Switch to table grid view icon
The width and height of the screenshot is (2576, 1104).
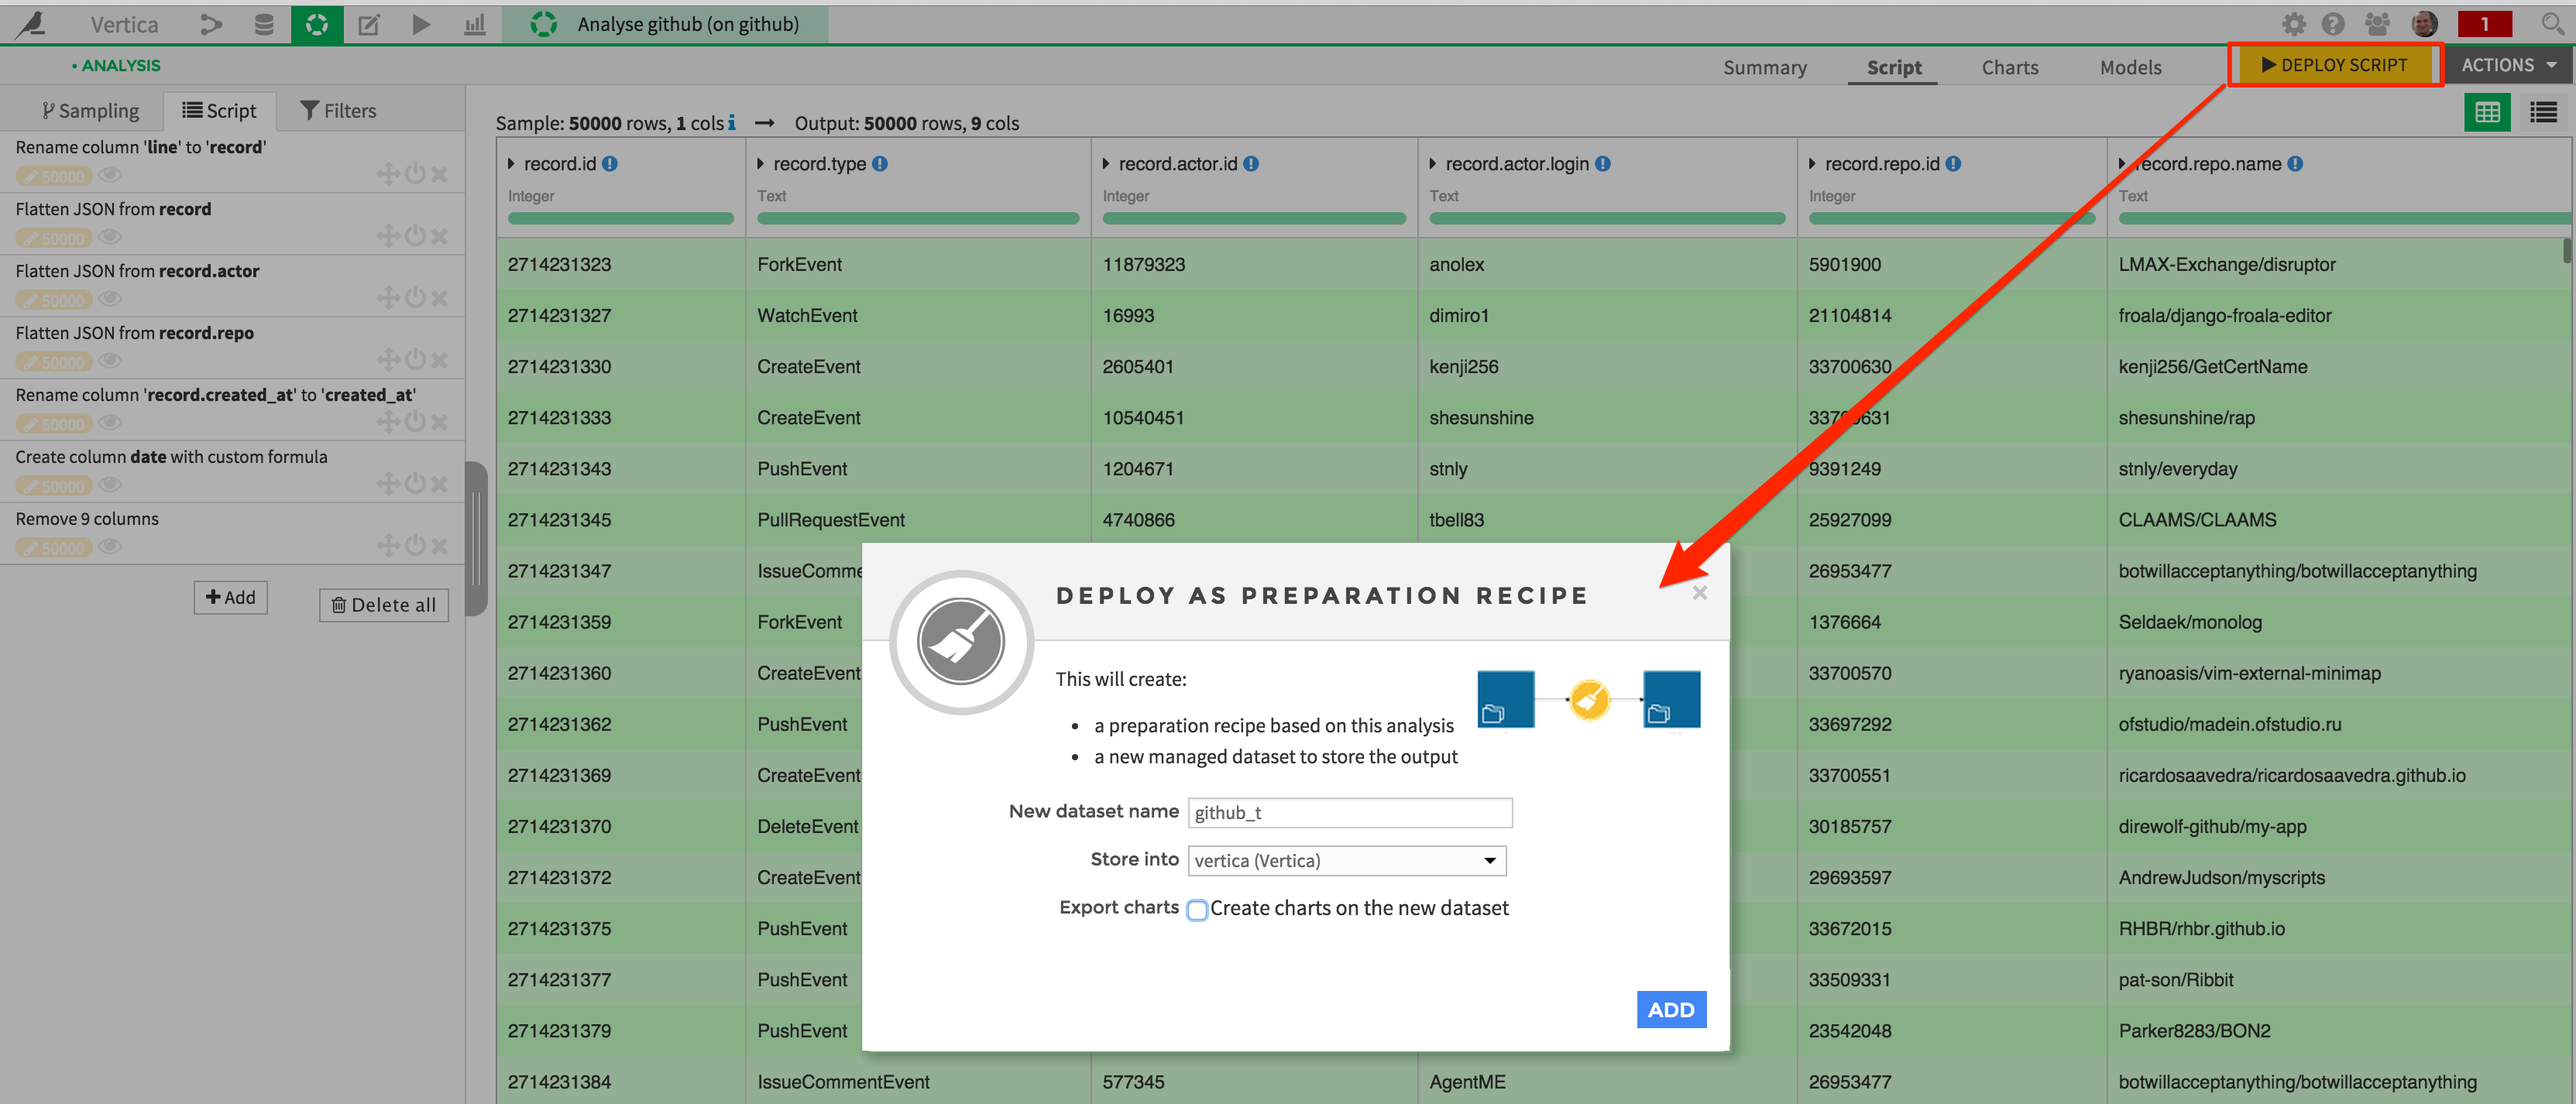pyautogui.click(x=2487, y=113)
